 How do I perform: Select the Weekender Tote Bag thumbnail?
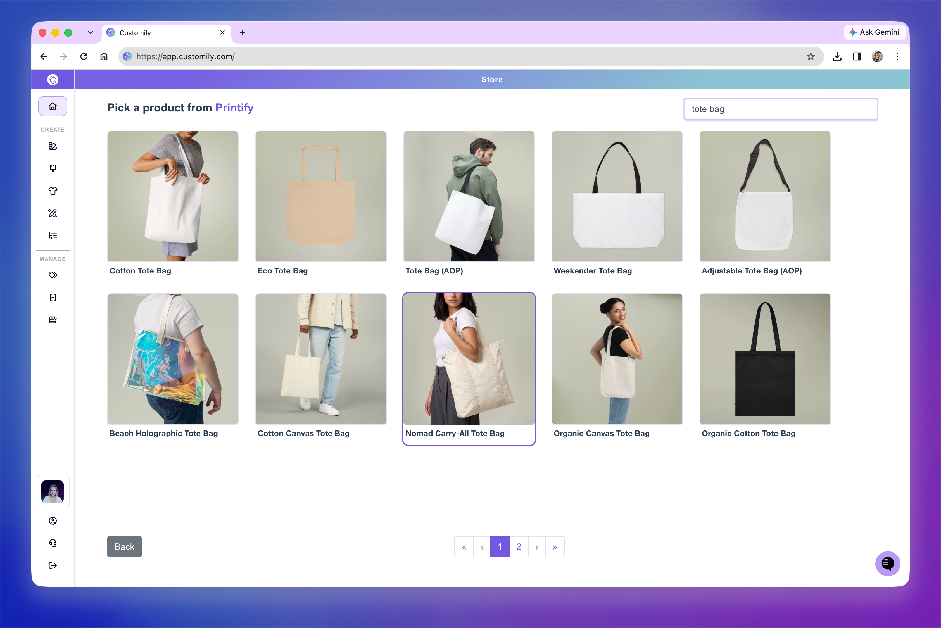click(617, 196)
